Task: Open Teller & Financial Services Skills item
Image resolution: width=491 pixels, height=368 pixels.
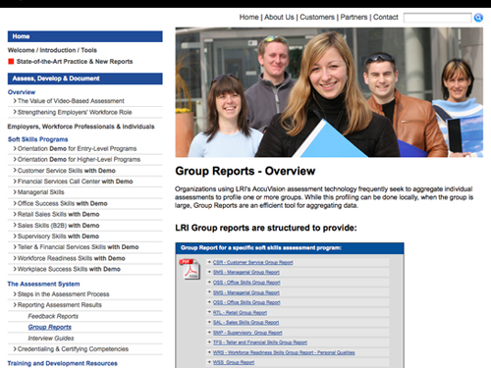Action: (78, 247)
